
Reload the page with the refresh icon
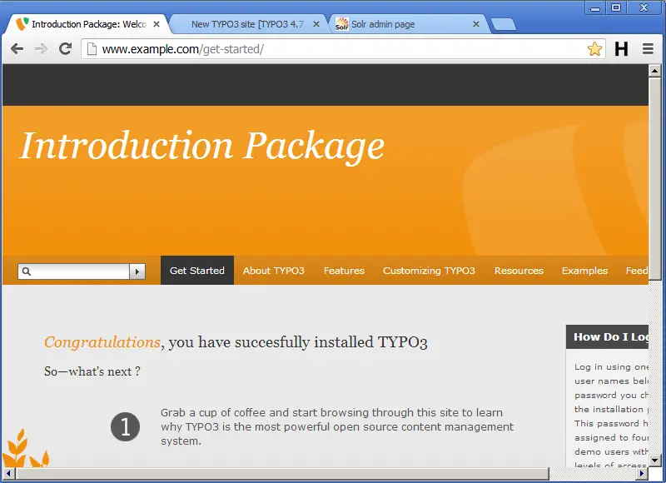65,49
